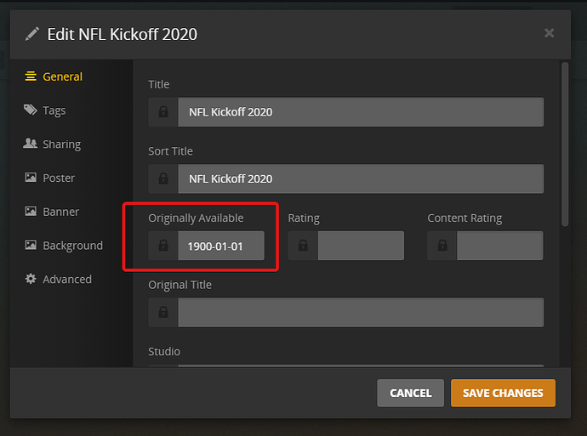
Task: Focus the Originally Available date field
Action: pyautogui.click(x=220, y=246)
